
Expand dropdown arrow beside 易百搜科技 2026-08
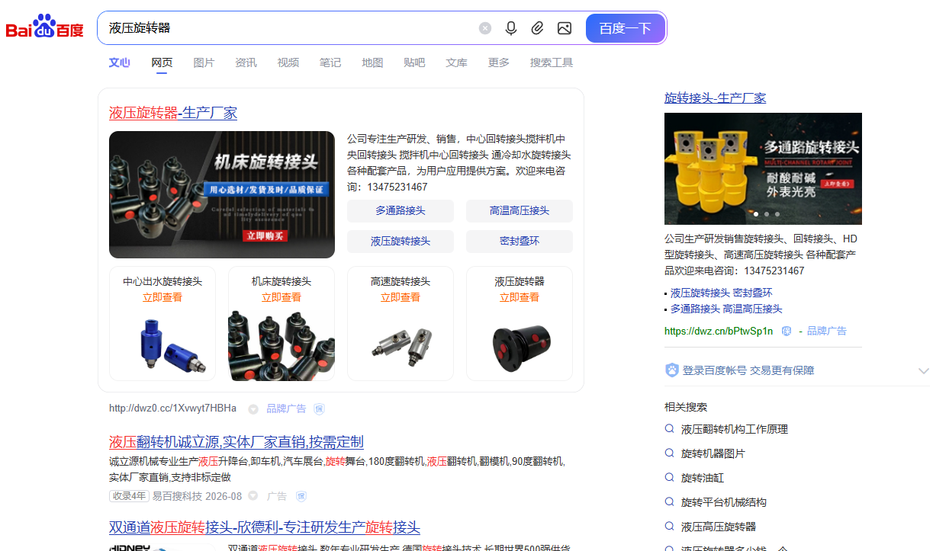pyautogui.click(x=253, y=496)
